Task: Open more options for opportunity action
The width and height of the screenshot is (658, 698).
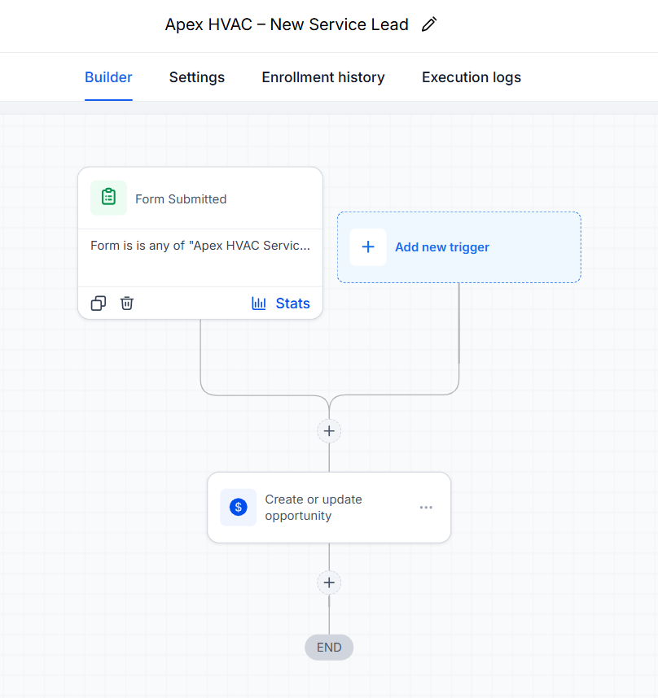Action: point(426,508)
